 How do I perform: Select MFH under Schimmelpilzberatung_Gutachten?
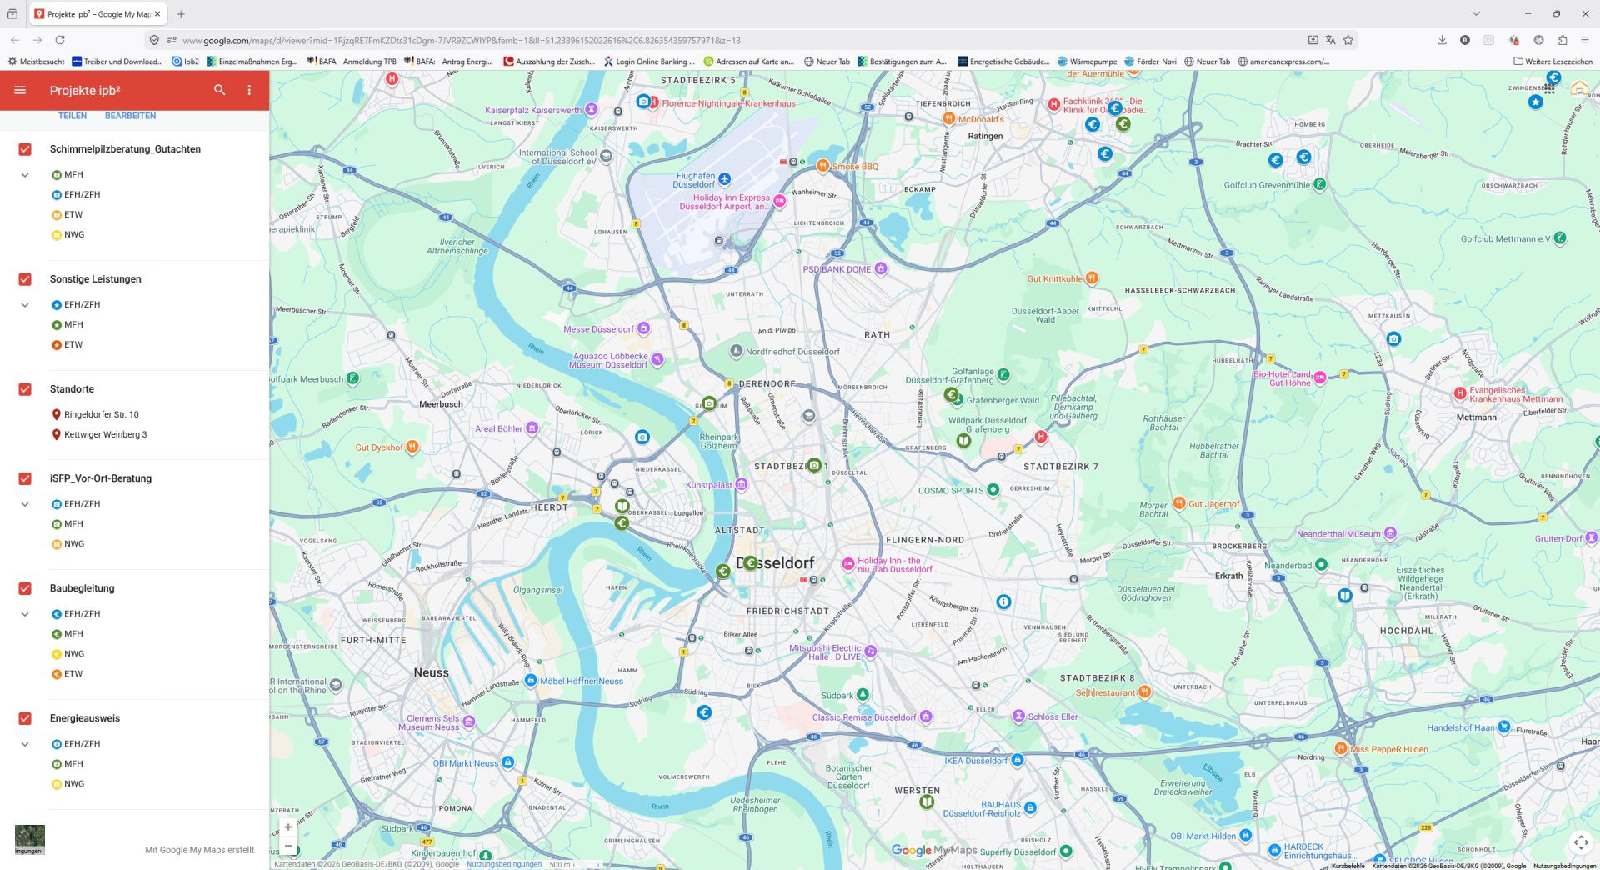73,175
